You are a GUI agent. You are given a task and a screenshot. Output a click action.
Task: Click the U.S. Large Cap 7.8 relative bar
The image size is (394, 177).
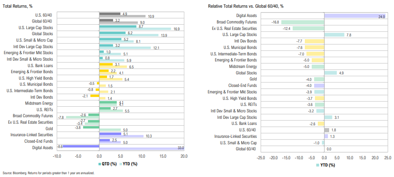pos(334,35)
